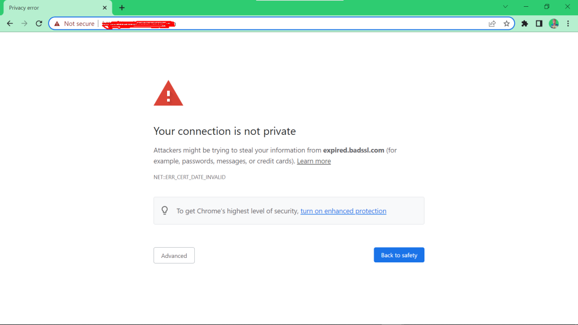Open the tab search chevron
578x325 pixels.
click(505, 7)
